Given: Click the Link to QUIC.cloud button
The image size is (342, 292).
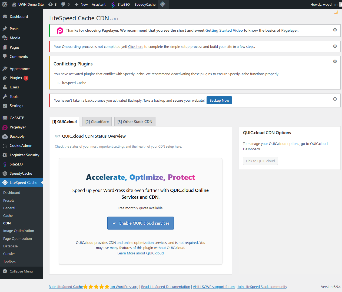Looking at the screenshot, I should tap(260, 161).
